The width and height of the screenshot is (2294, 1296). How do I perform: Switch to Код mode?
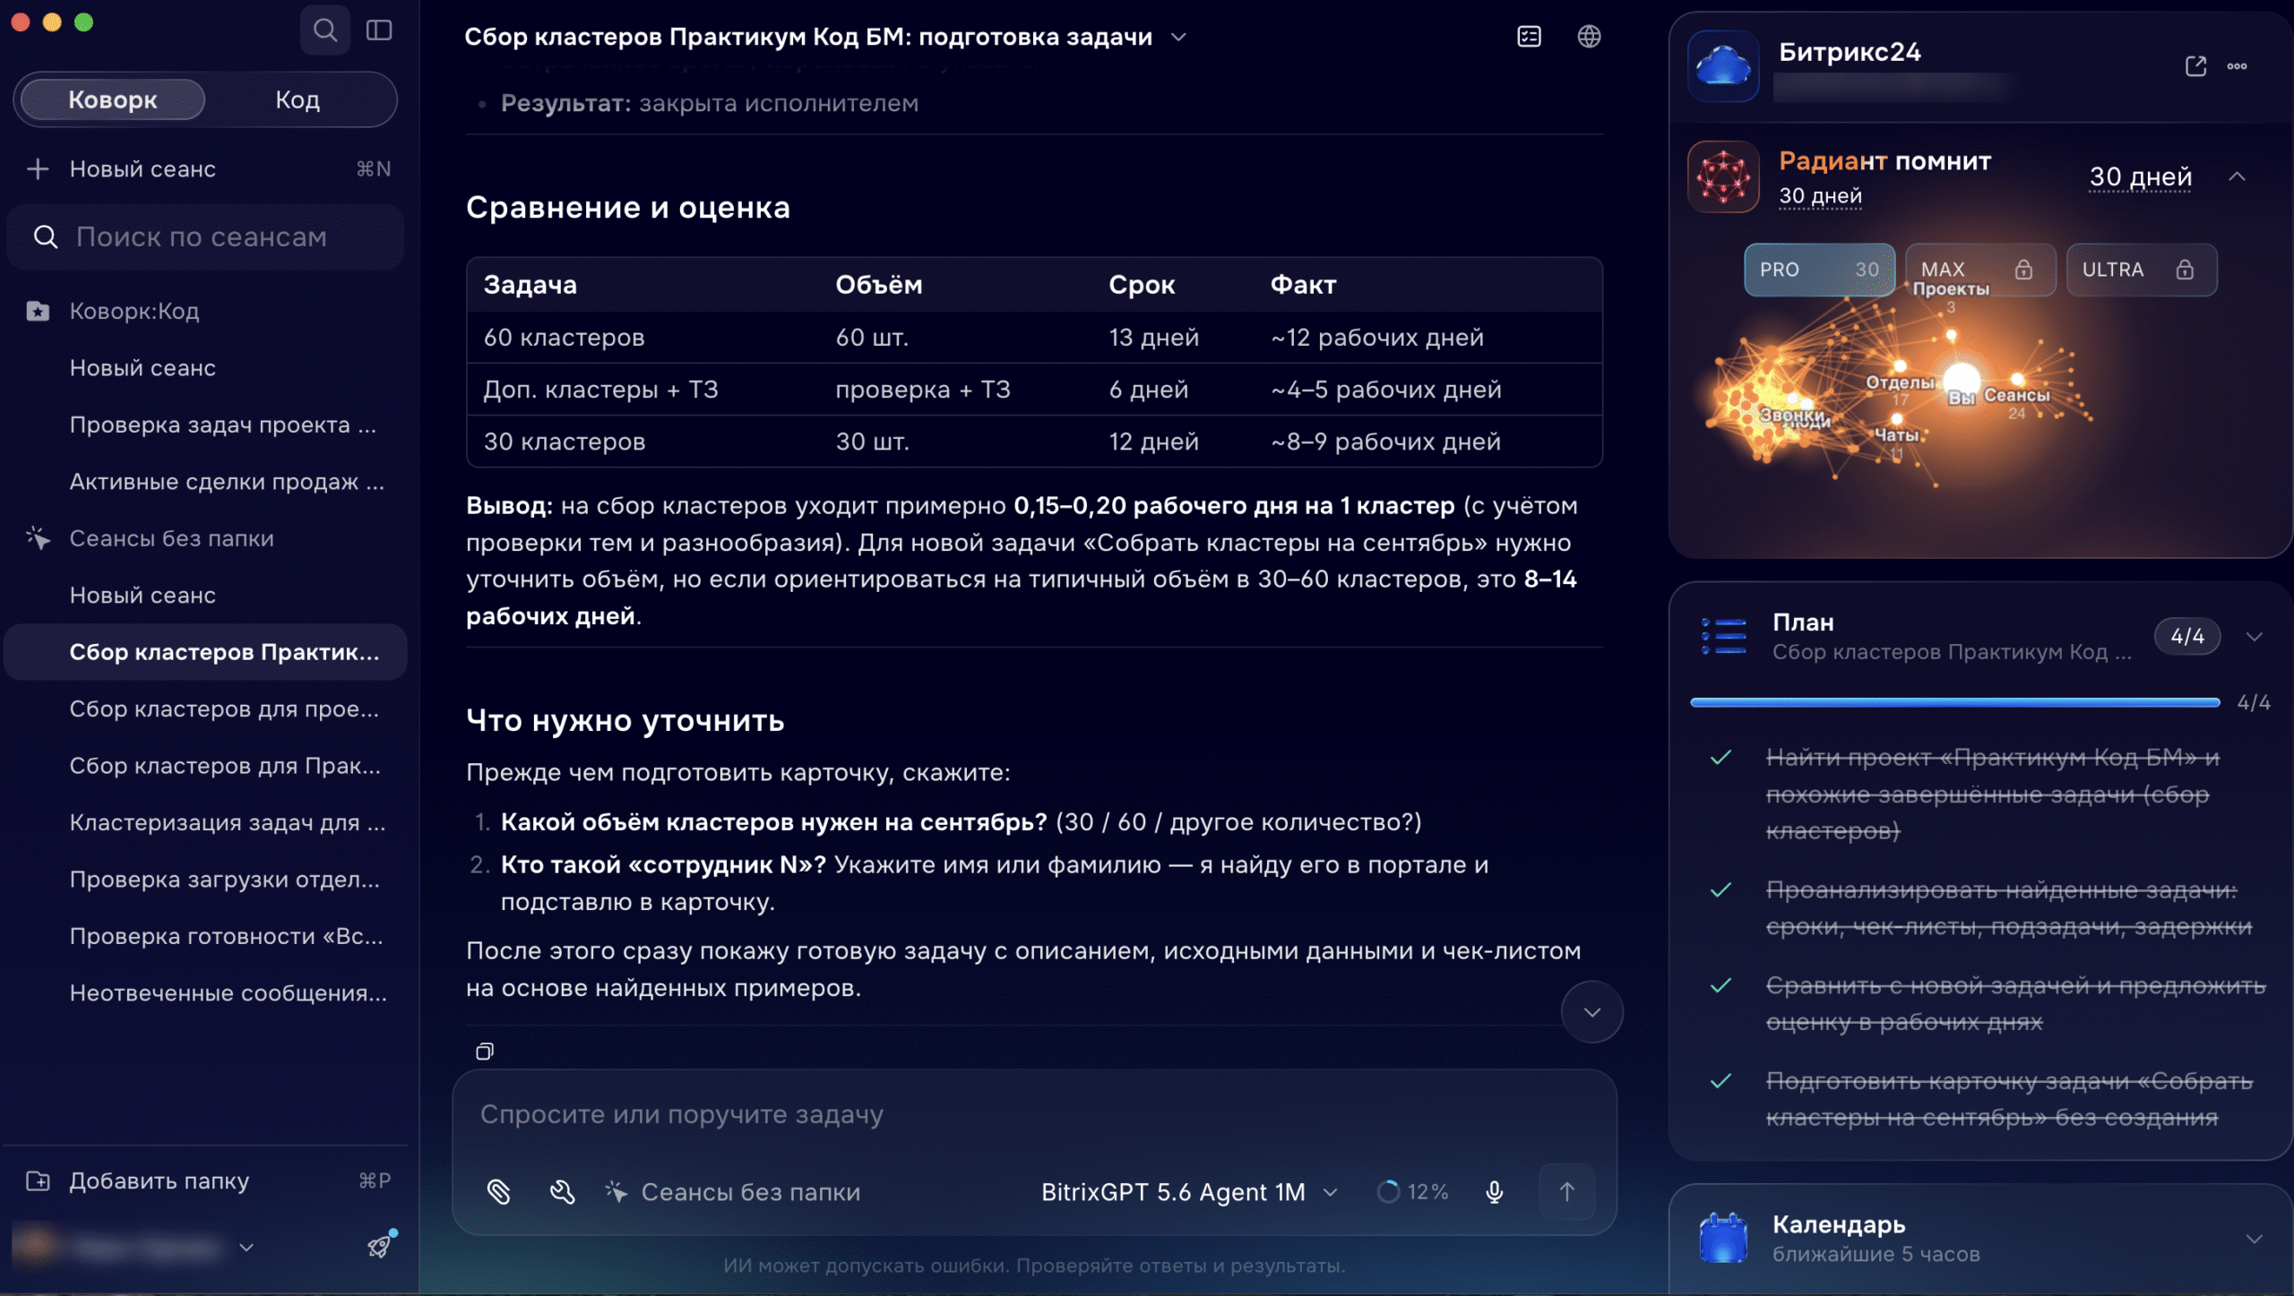tap(298, 99)
